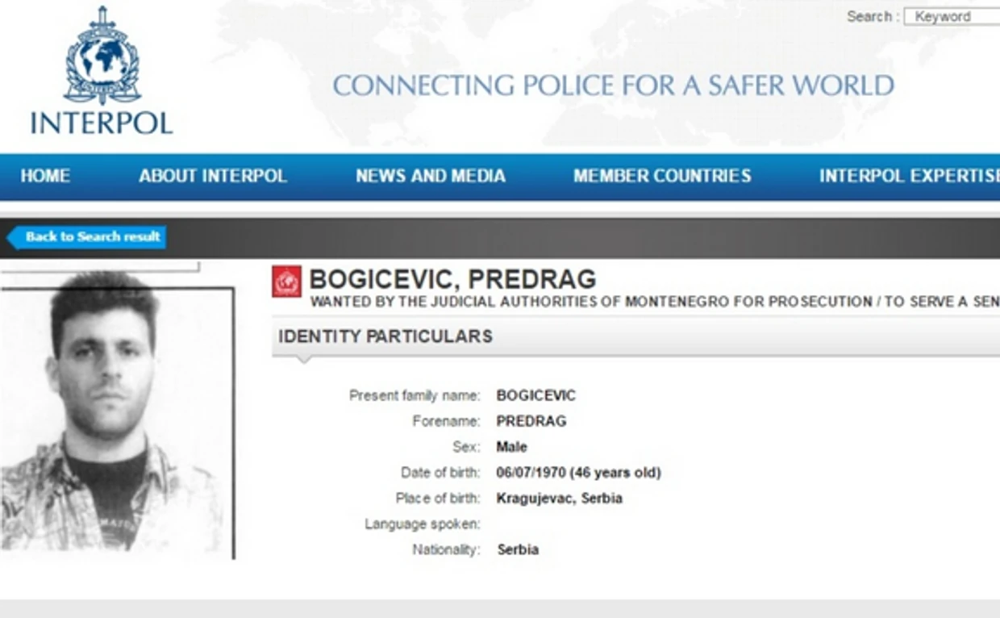Select MEMBER COUNTRIES in the navigation bar
1000x618 pixels.
(x=662, y=176)
